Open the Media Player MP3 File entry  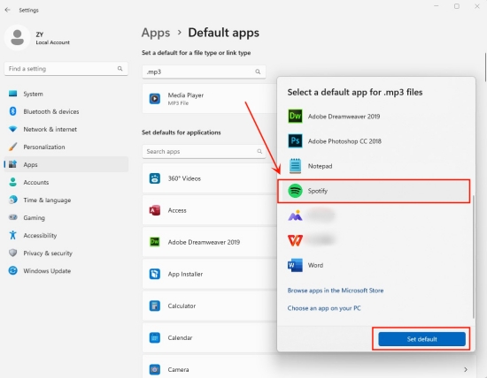pos(210,99)
